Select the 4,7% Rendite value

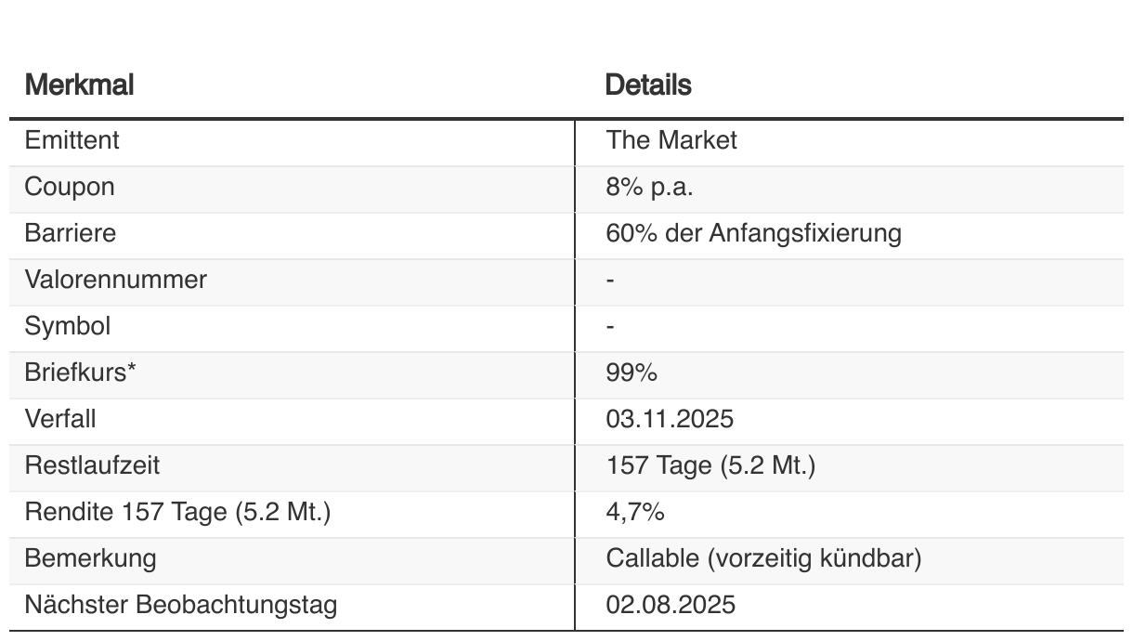pyautogui.click(x=635, y=512)
